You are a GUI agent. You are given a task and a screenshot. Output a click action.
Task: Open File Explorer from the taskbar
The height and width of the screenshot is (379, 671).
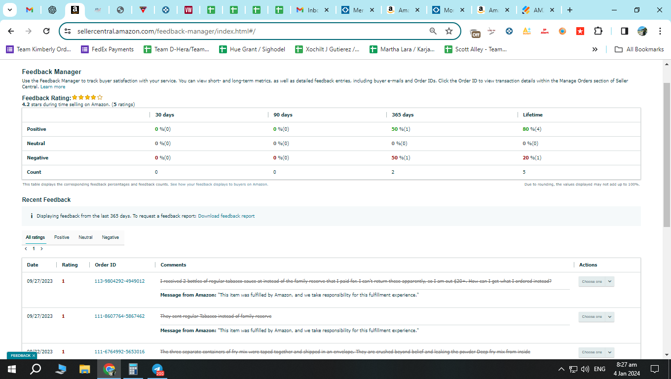pos(85,369)
